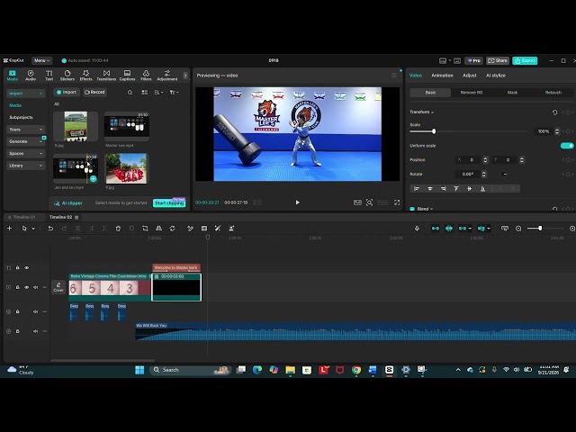Viewport: 576px width, 432px height.
Task: Click the Export button
Action: pyautogui.click(x=525, y=60)
